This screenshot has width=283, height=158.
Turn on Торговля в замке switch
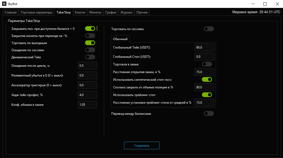(x=207, y=64)
